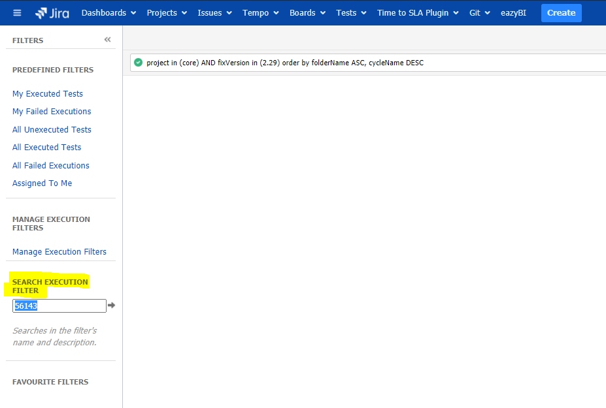606x408 pixels.
Task: Show All Unexecuted Tests
Action: tap(52, 130)
